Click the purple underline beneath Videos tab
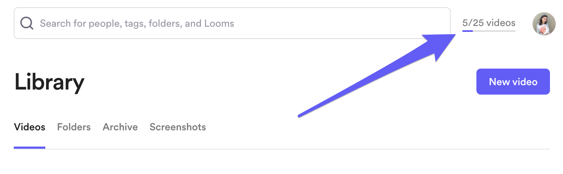This screenshot has width=563, height=174. click(29, 148)
